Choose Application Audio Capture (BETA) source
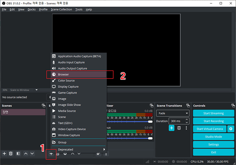Screen dimensions: 236x165 [79, 56]
